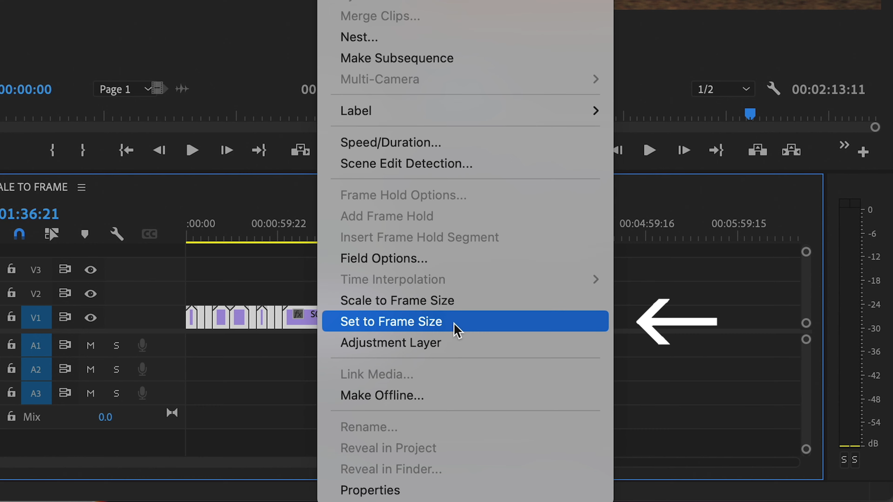Click the Lift button in Program Monitor

coord(757,150)
